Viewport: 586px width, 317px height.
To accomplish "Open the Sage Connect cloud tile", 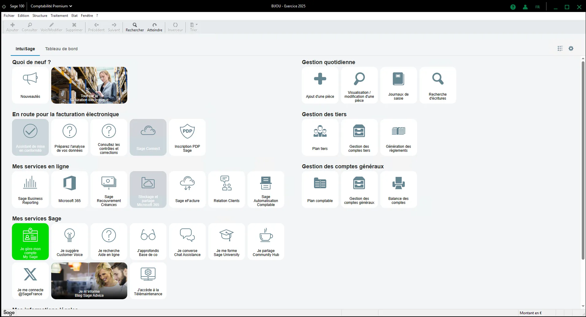I will [148, 137].
